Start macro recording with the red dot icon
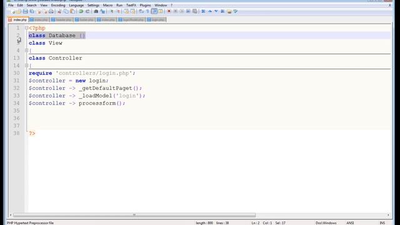This screenshot has height=225, width=400. tap(169, 11)
